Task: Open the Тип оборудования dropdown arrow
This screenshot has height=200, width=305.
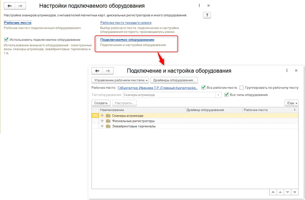Action: tap(218, 95)
